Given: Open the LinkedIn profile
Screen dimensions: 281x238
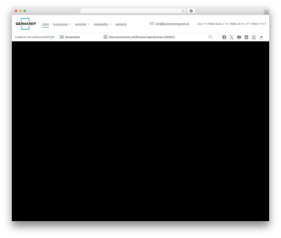Looking at the screenshot, I should [246, 37].
